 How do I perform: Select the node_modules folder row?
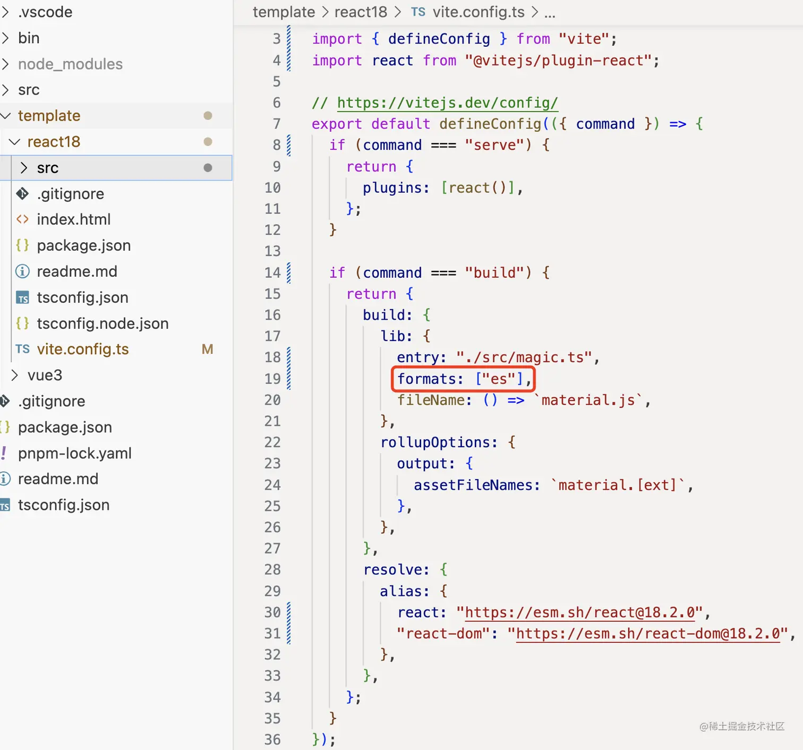point(116,64)
